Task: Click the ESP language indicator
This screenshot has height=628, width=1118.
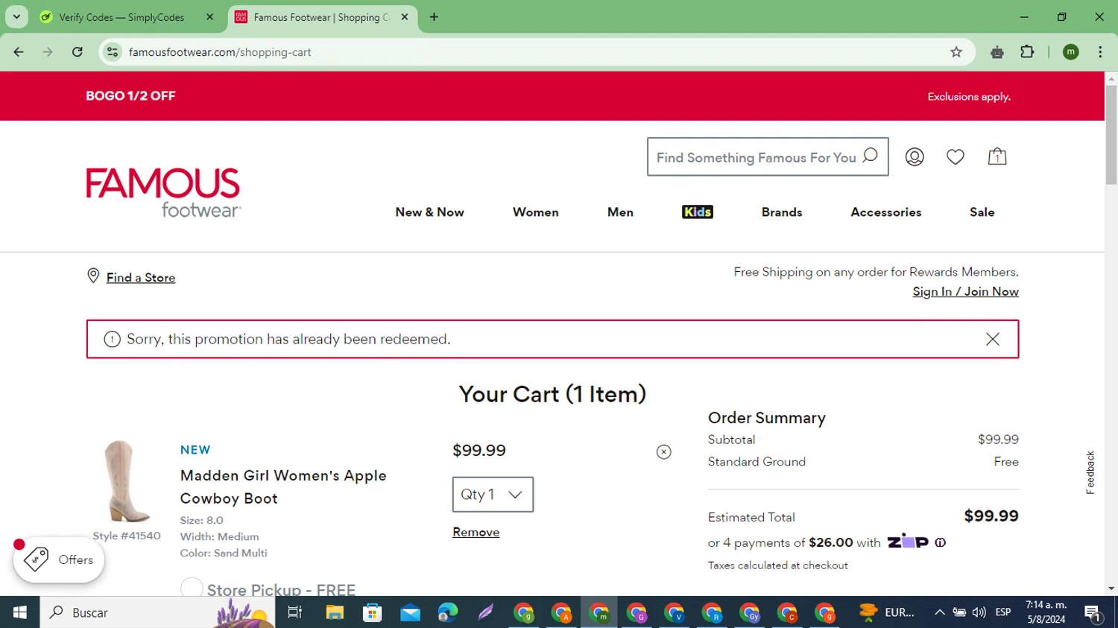Action: pyautogui.click(x=1003, y=612)
